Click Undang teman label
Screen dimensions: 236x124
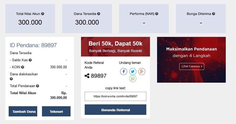pyautogui.click(x=130, y=63)
